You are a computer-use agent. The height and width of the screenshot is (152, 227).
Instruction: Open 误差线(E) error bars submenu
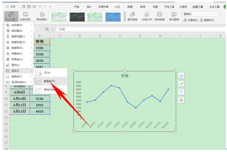[x=19, y=54]
